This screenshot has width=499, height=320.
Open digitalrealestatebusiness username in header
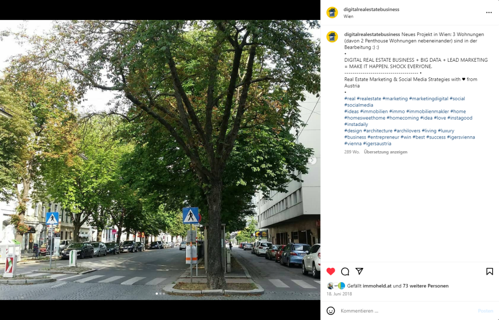[371, 10]
